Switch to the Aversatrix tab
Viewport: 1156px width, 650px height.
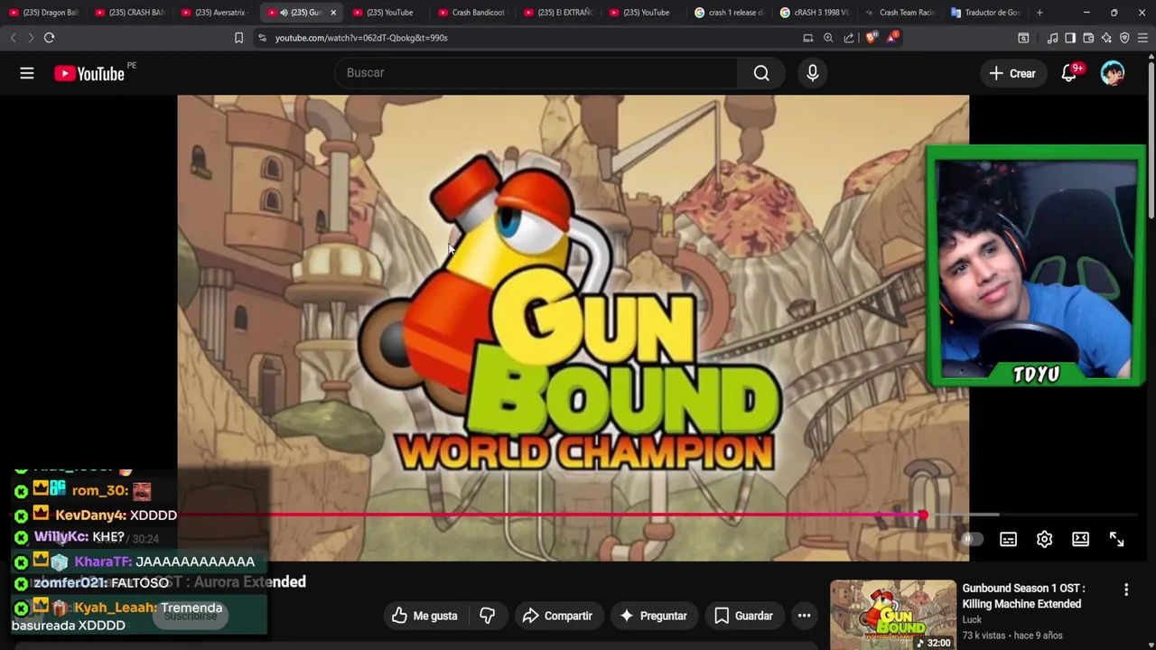tap(216, 13)
